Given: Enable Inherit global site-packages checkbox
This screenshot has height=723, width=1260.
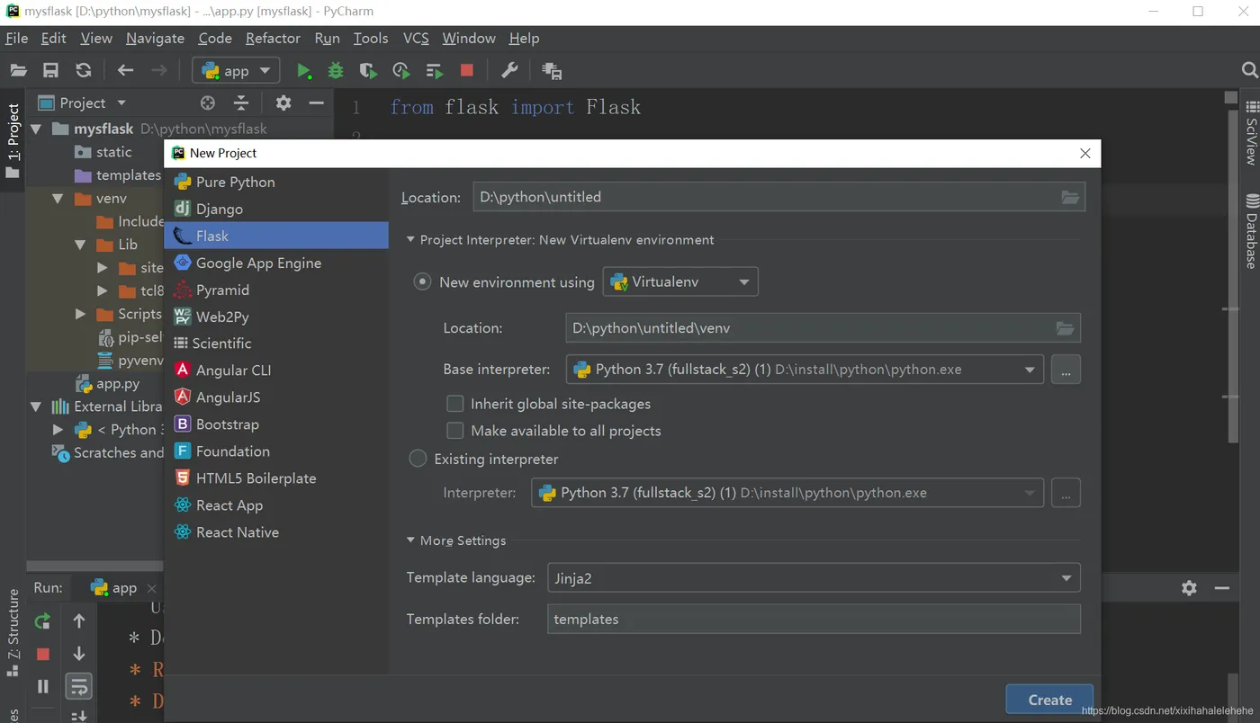Looking at the screenshot, I should tap(455, 404).
